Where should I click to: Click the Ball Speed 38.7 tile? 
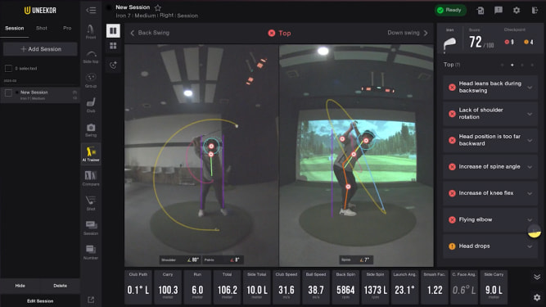pos(316,287)
